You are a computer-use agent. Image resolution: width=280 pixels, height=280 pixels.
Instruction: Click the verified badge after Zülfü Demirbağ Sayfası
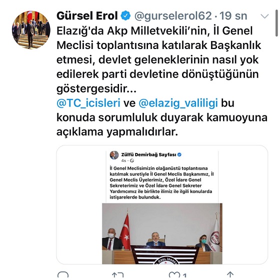point(179,154)
